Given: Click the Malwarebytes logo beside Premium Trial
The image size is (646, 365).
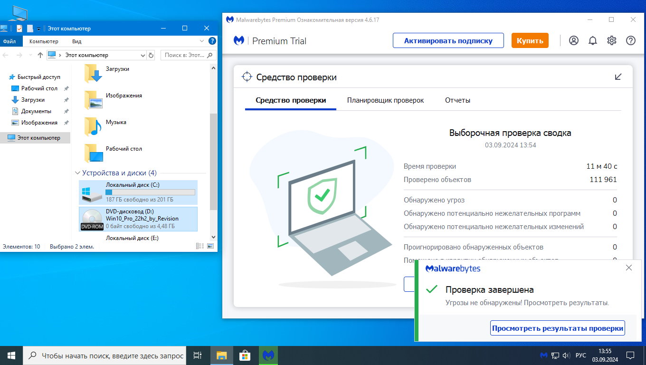Looking at the screenshot, I should [239, 40].
